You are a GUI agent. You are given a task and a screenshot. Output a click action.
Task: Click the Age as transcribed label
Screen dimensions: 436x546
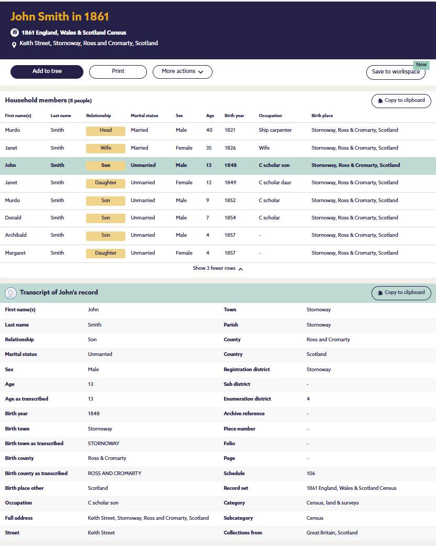[26, 398]
